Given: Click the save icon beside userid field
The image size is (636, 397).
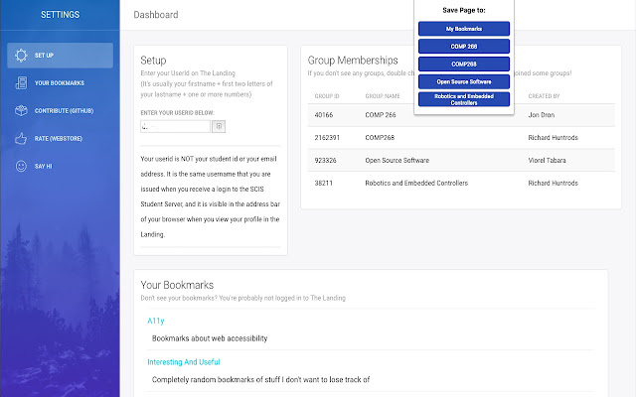Looking at the screenshot, I should 220,126.
